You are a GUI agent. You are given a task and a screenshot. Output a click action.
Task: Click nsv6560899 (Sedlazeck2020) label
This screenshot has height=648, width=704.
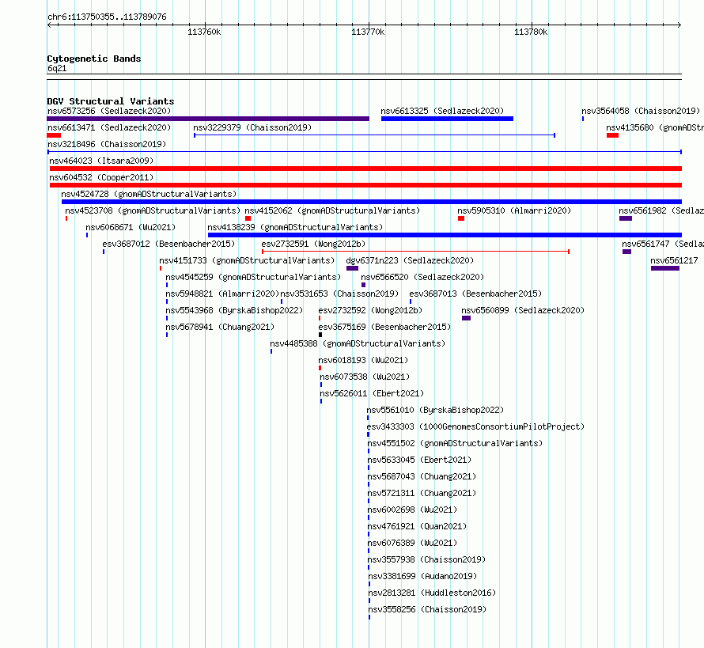click(523, 310)
